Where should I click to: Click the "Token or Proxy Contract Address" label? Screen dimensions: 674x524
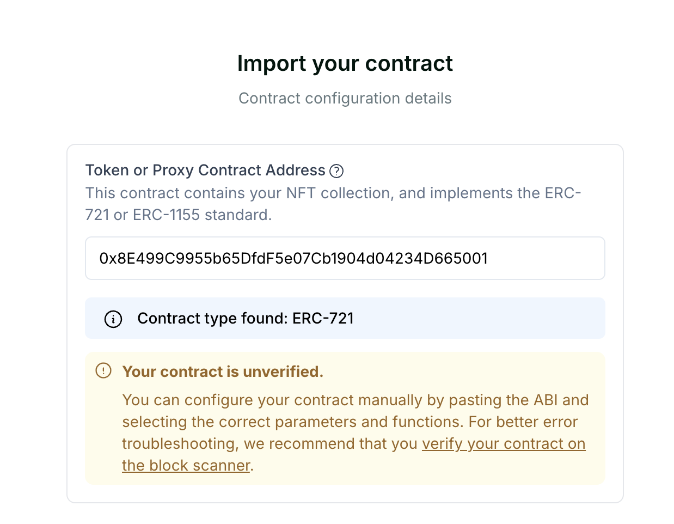[x=205, y=170]
